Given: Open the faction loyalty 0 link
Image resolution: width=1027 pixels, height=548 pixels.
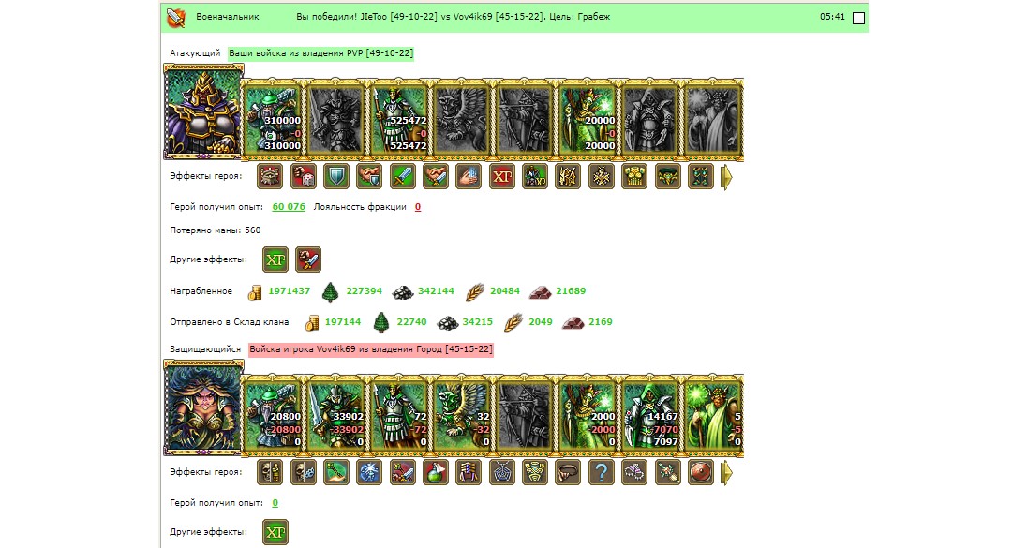Looking at the screenshot, I should coord(418,207).
